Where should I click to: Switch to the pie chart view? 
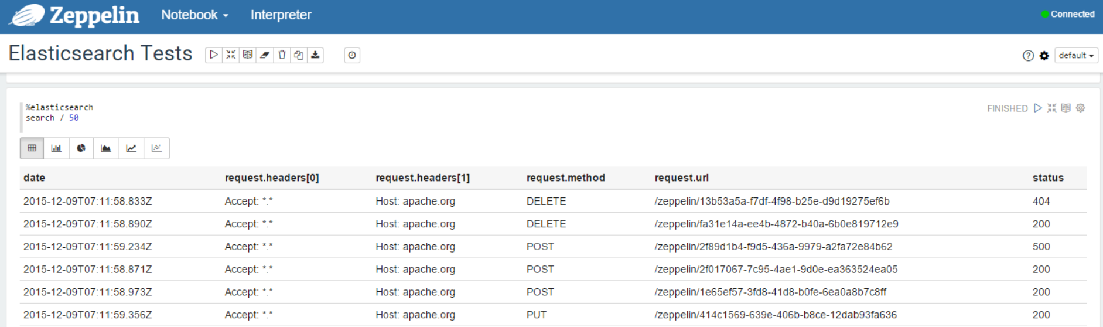81,148
